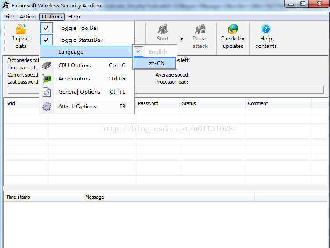The image size is (330, 248).
Task: Open the Help menu
Action: coord(74,17)
